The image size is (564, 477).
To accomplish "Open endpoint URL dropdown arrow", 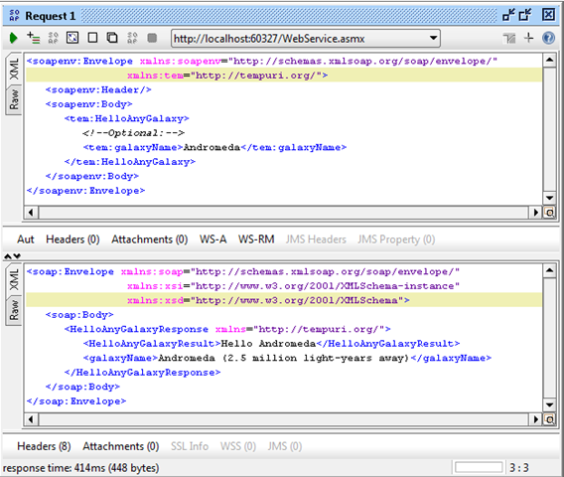I will tap(434, 38).
